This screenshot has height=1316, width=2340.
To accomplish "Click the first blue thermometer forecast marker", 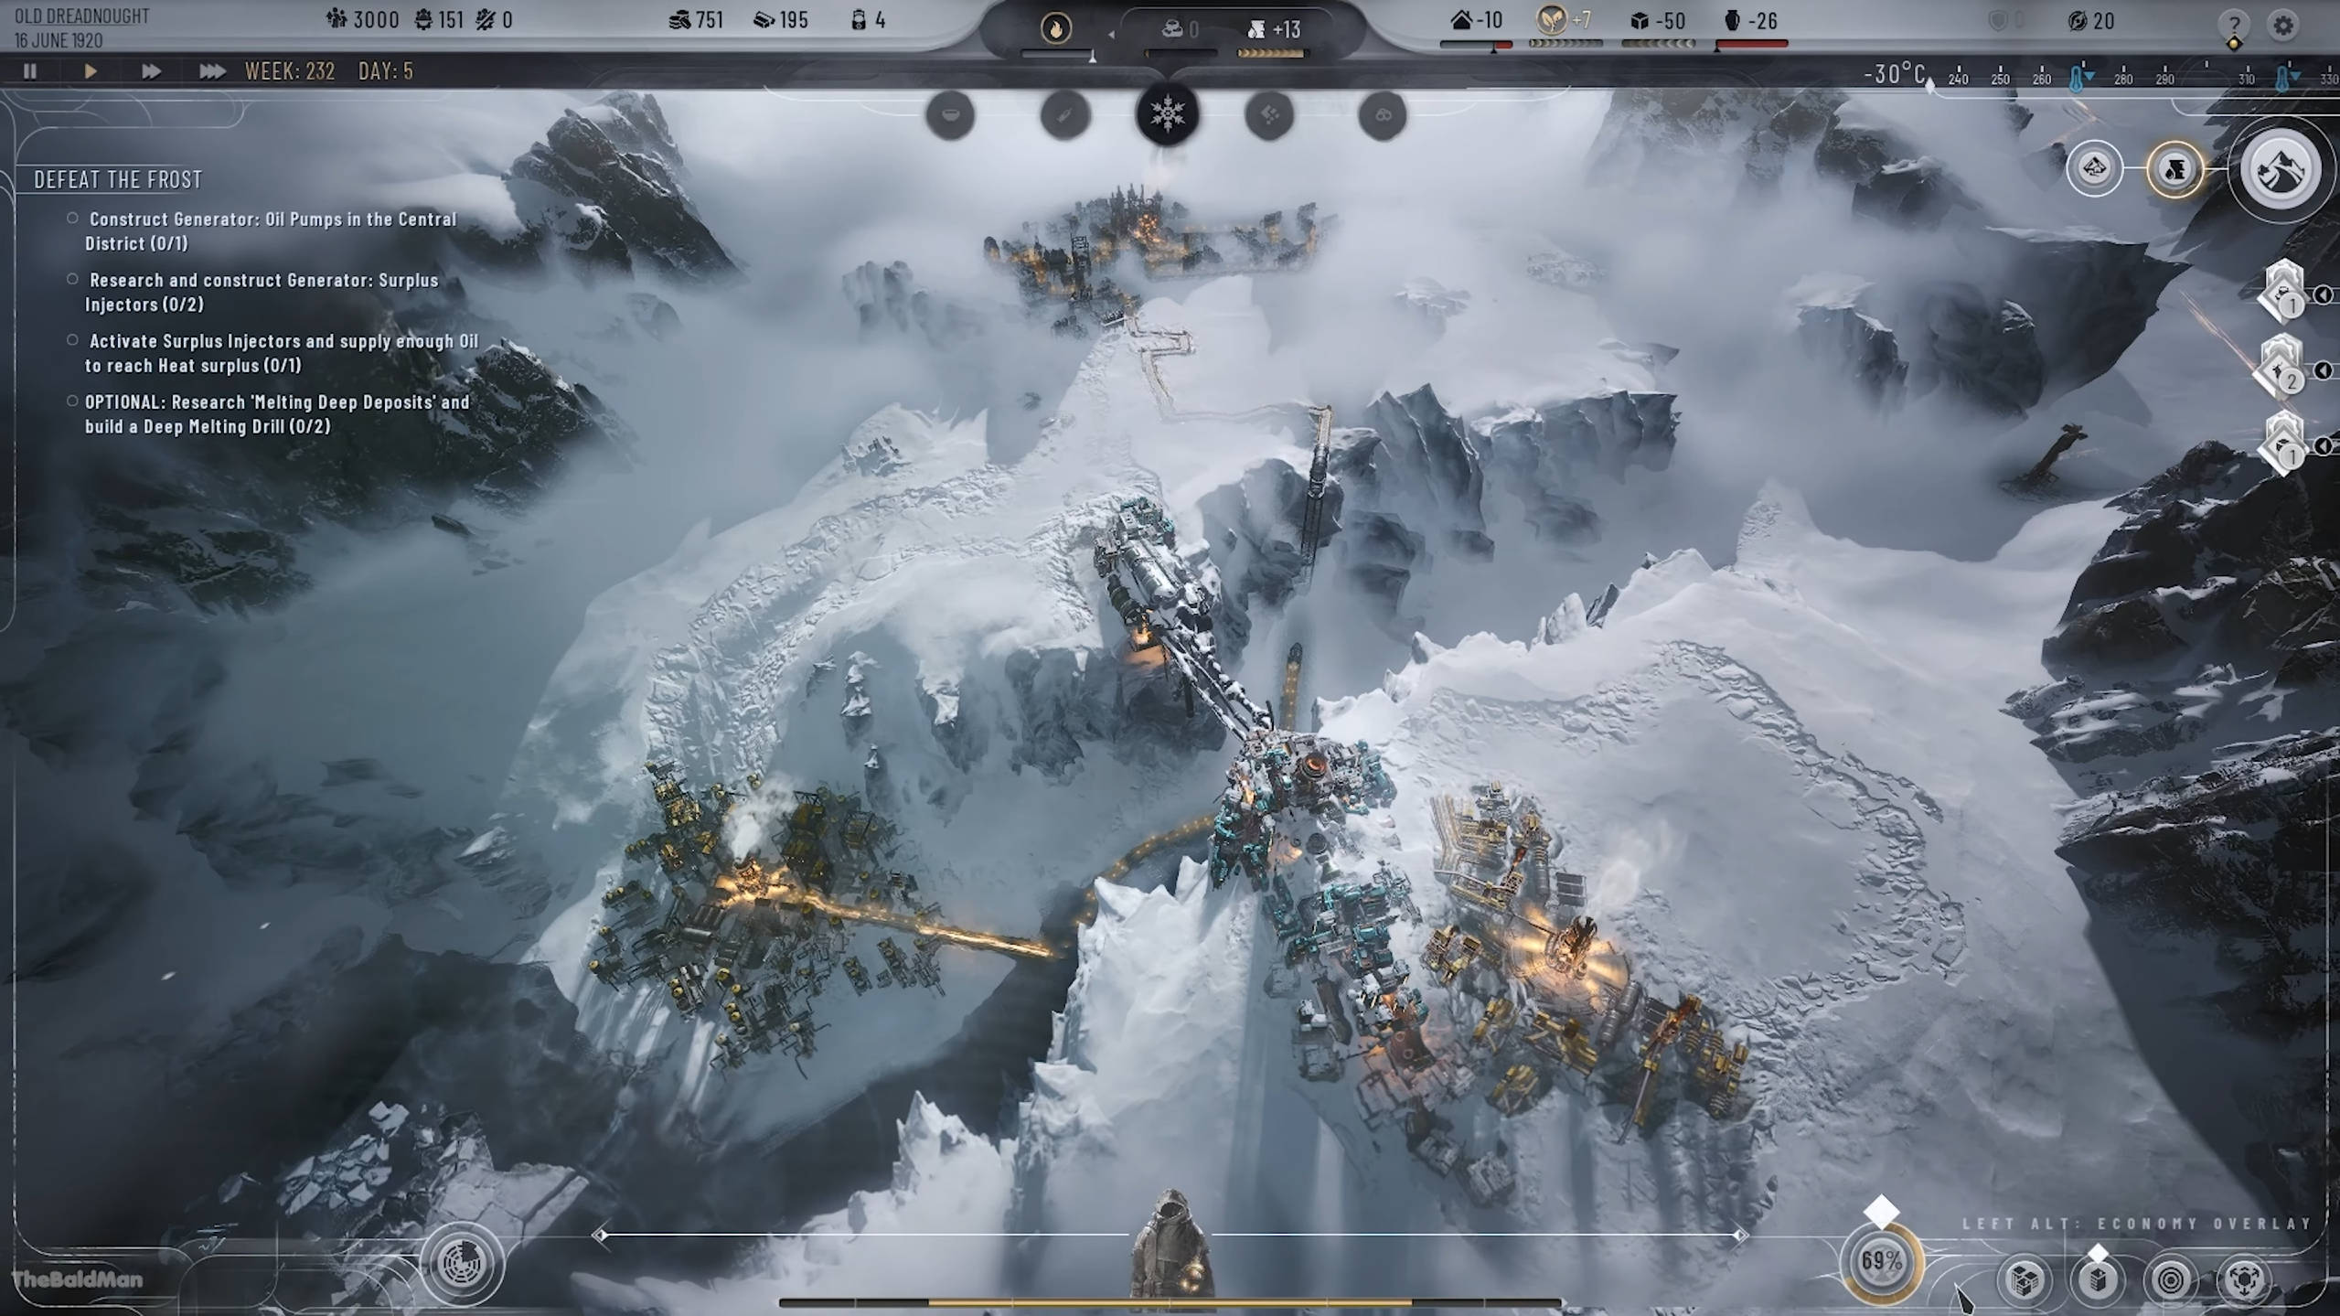I will click(x=2078, y=78).
